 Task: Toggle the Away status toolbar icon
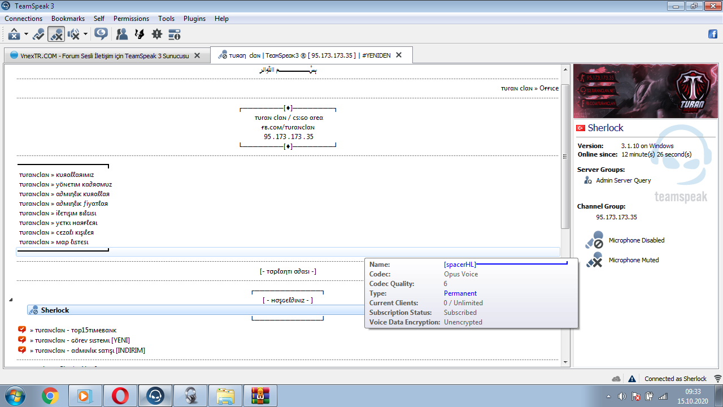click(14, 34)
